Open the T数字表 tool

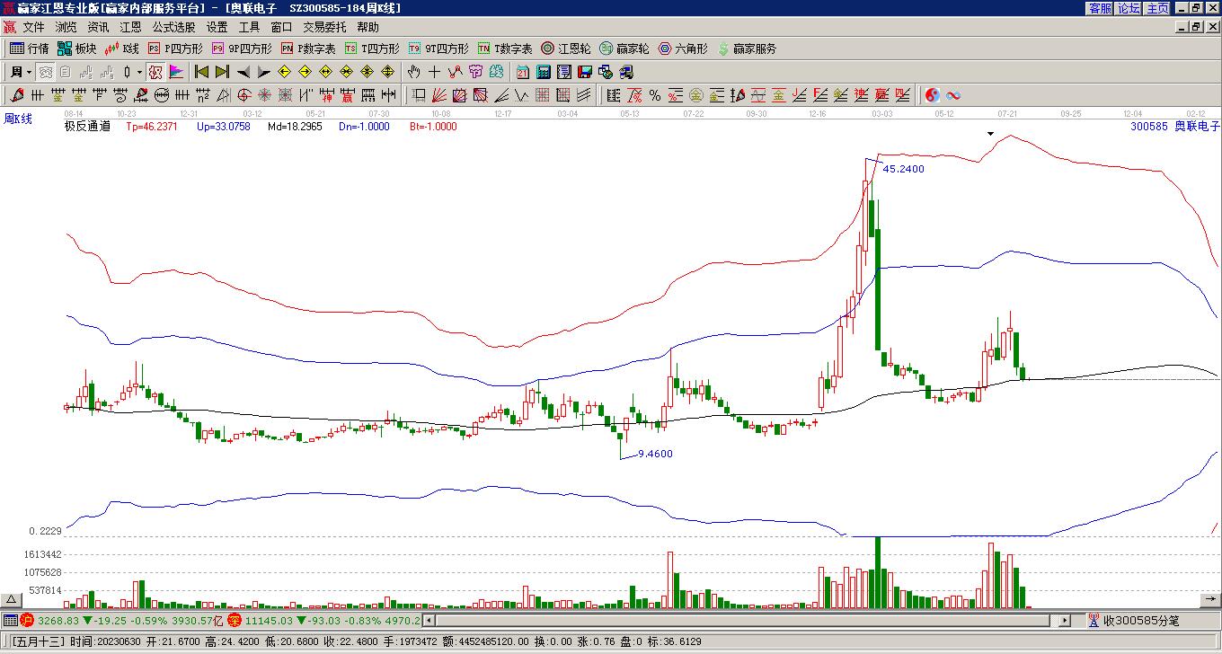(x=505, y=49)
